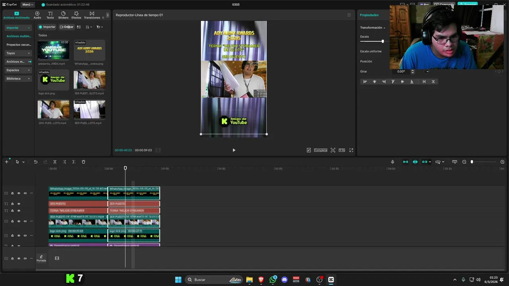The image size is (509, 286).
Task: Zoom in the timeline
Action: click(502, 162)
